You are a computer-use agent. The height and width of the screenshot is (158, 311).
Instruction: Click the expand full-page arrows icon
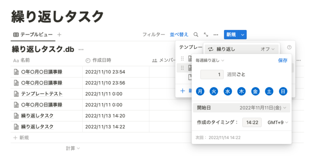point(206,35)
